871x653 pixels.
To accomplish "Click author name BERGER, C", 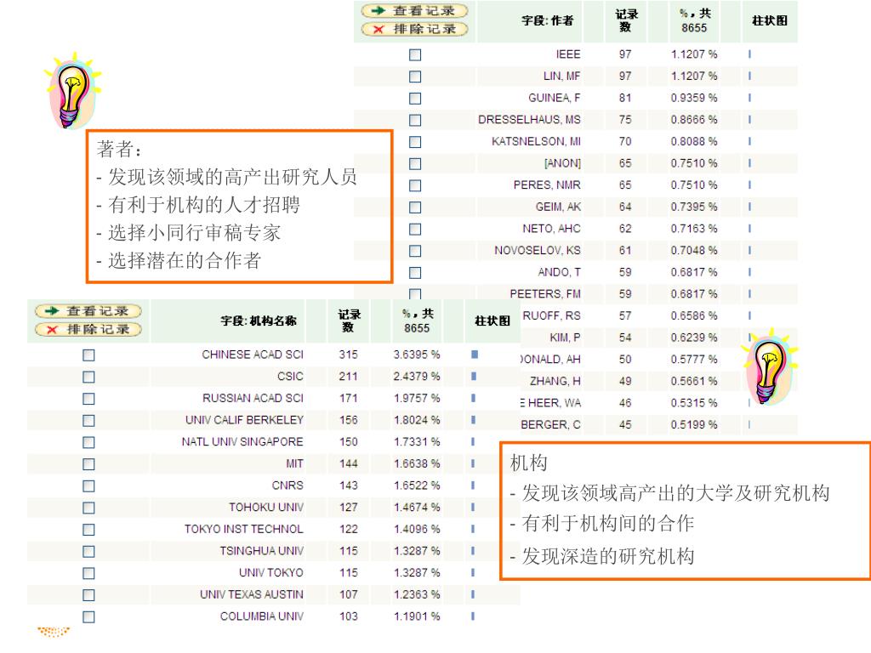I will (551, 425).
